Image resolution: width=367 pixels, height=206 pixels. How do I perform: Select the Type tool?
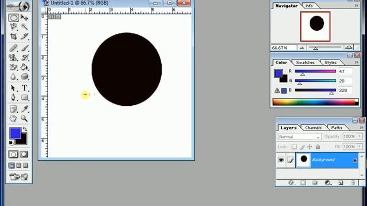tap(24, 88)
